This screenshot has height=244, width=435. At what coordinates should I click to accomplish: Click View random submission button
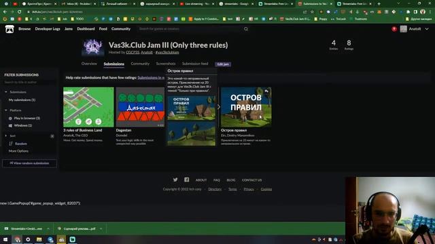(x=29, y=163)
